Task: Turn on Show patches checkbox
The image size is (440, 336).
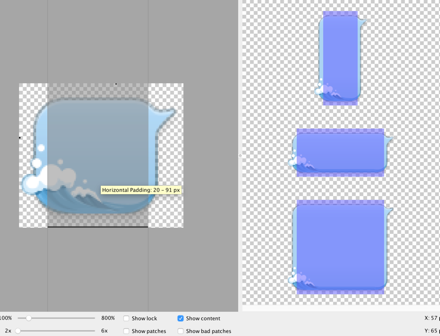Action: coord(126,331)
